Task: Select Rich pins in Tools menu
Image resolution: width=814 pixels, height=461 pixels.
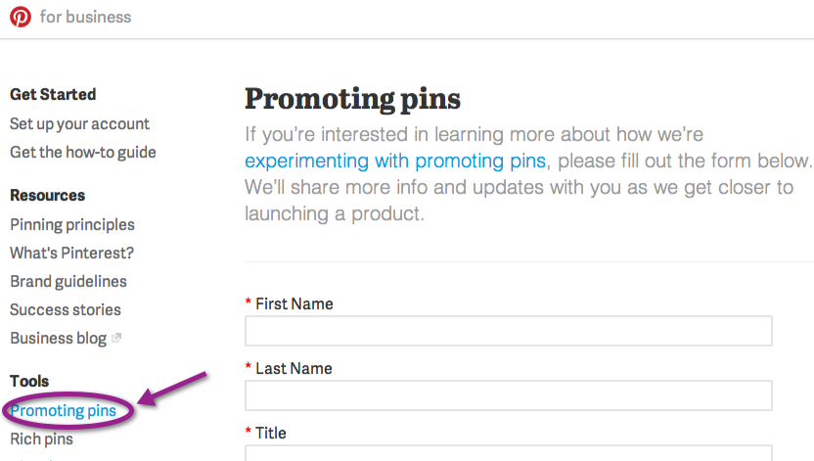Action: click(41, 439)
